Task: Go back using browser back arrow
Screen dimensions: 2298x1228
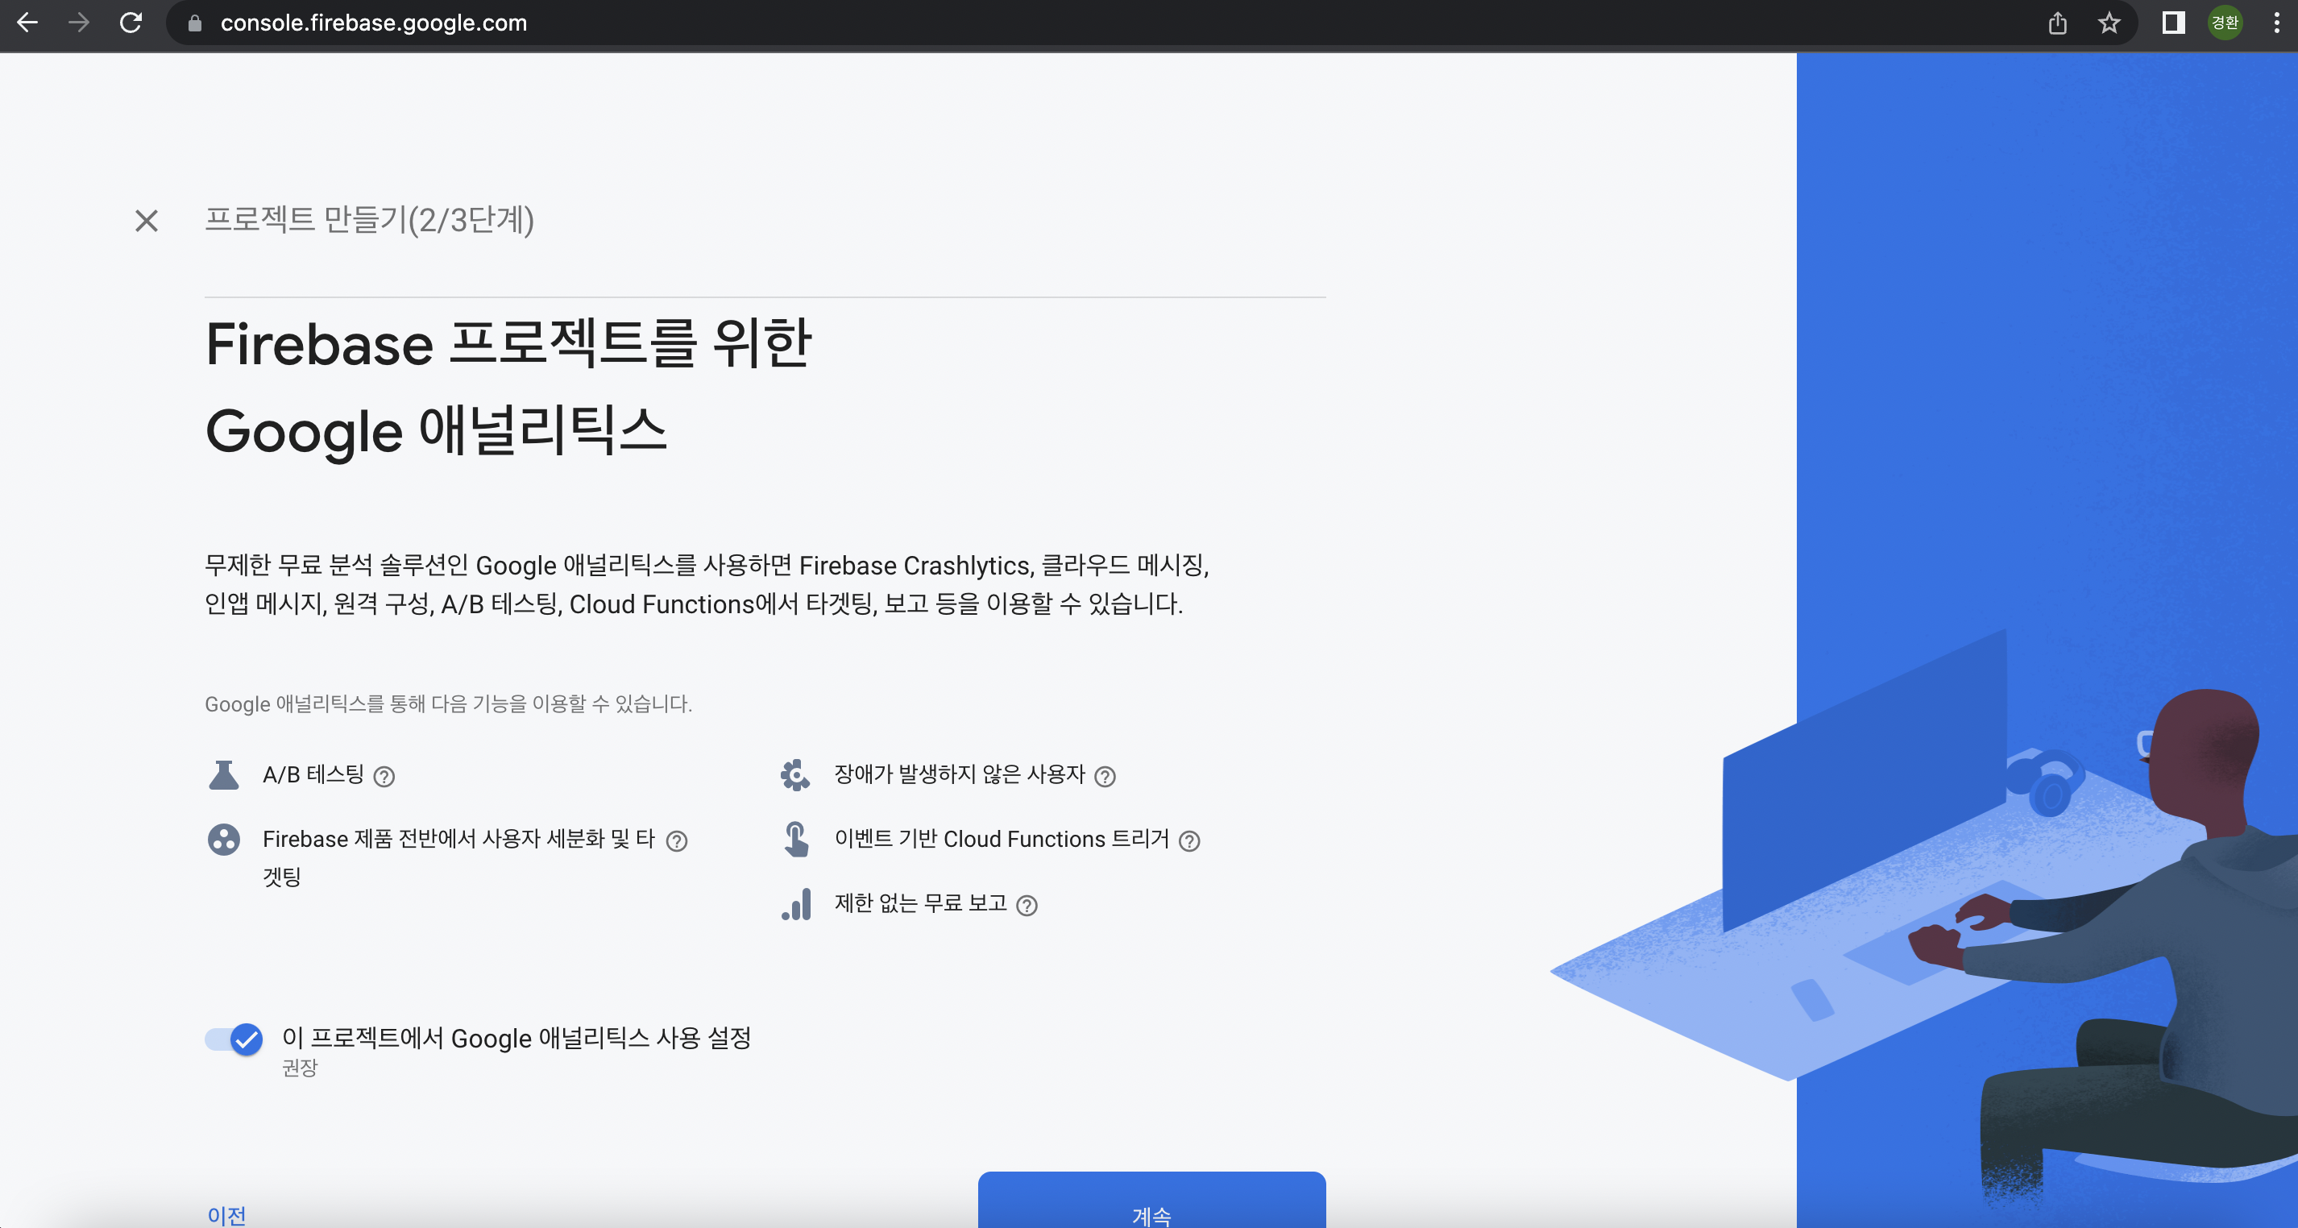Action: (x=27, y=23)
